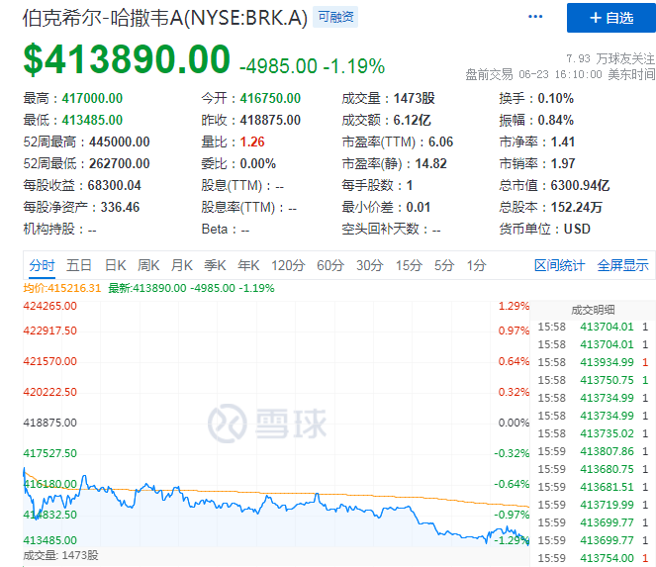Viewport: 656px width, 567px height.
Task: Open the three-dot more options menu
Action: click(535, 17)
